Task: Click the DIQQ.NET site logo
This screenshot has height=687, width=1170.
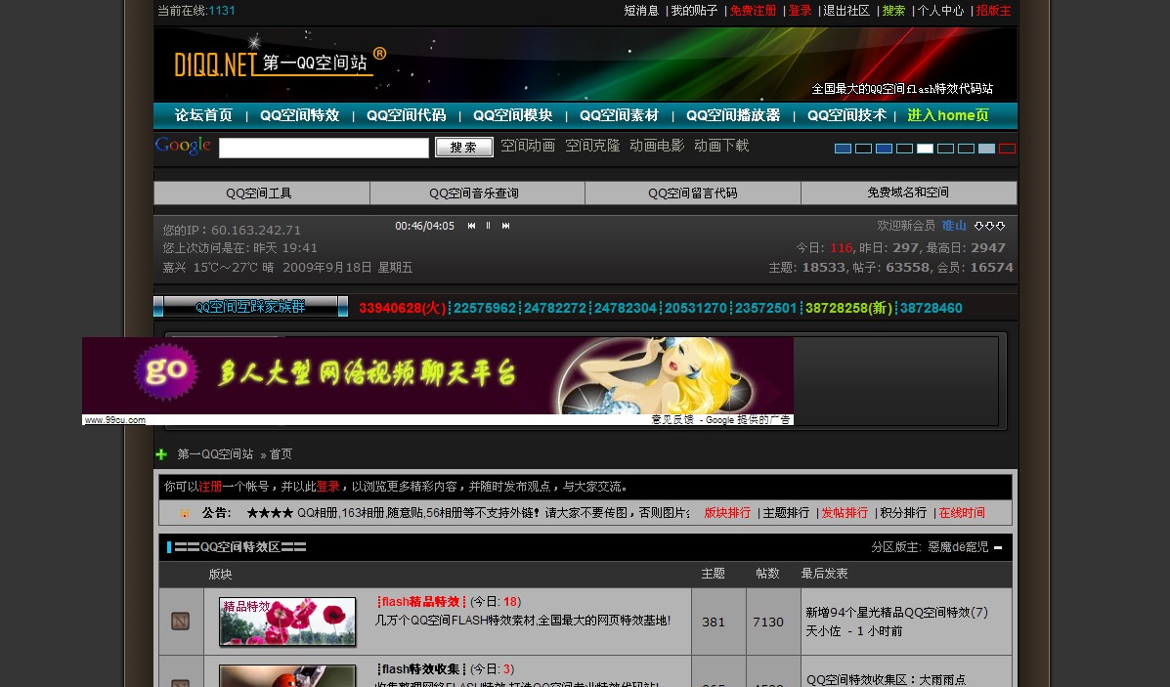Action: pos(280,63)
